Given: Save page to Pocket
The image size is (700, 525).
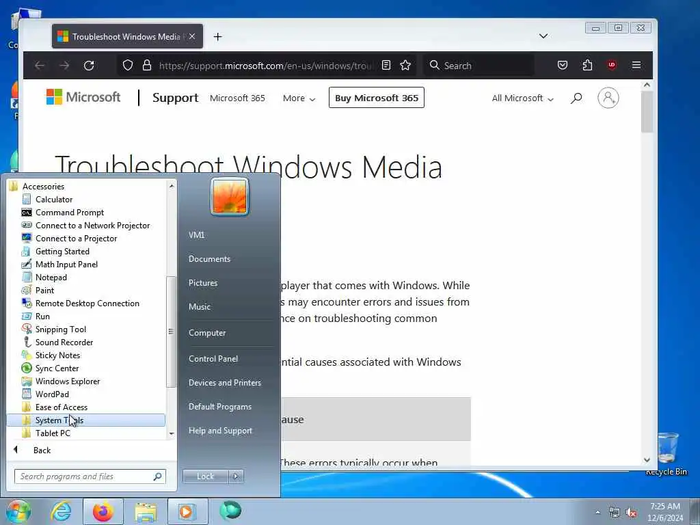Looking at the screenshot, I should pos(563,66).
